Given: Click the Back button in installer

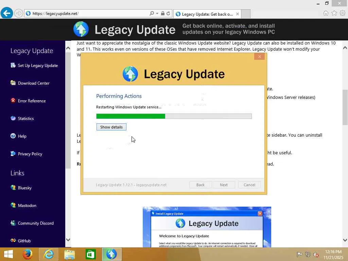Looking at the screenshot, I should tap(201, 185).
